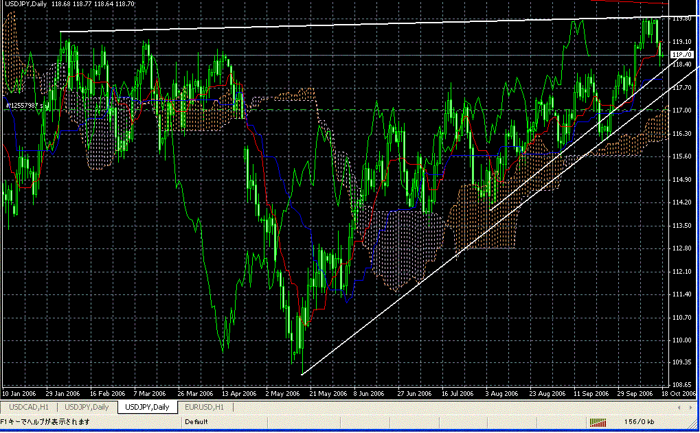The height and width of the screenshot is (433, 700).
Task: Click the tab scroll right arrow
Action: click(x=690, y=407)
